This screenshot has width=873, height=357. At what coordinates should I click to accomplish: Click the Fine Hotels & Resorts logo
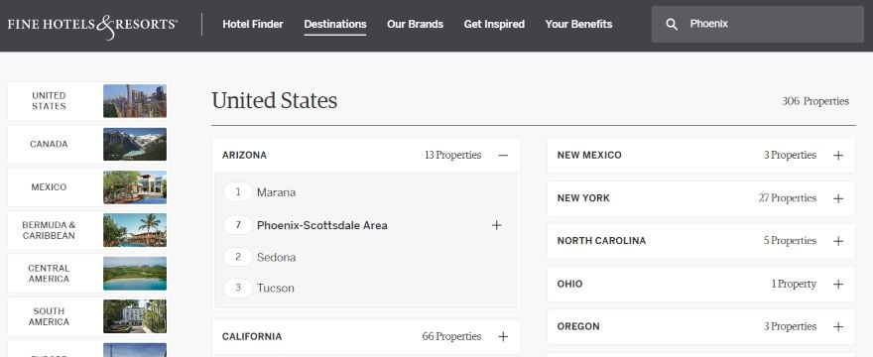[92, 26]
